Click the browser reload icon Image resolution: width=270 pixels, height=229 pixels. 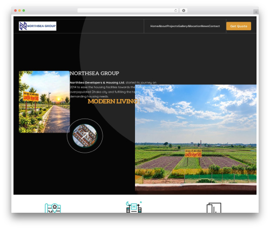(175, 10)
